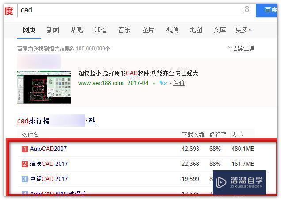
Task: Click the 软件名 column header
Action: tap(30, 135)
